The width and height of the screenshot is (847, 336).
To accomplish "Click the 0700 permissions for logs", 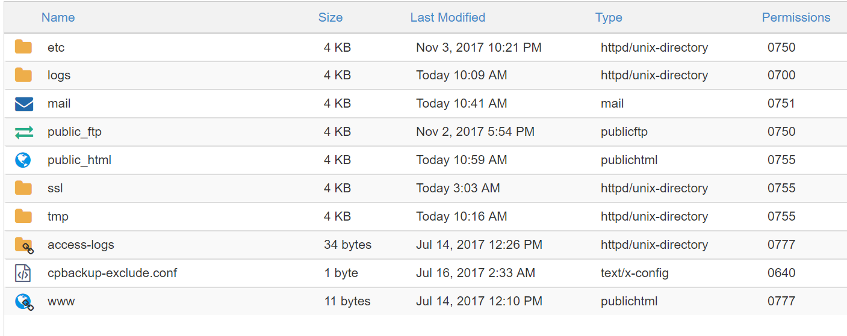I will [x=781, y=75].
